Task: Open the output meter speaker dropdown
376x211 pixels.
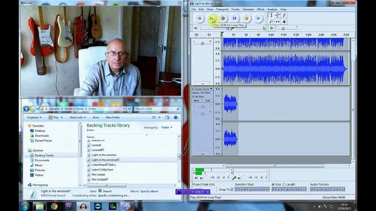Action: [x=201, y=178]
